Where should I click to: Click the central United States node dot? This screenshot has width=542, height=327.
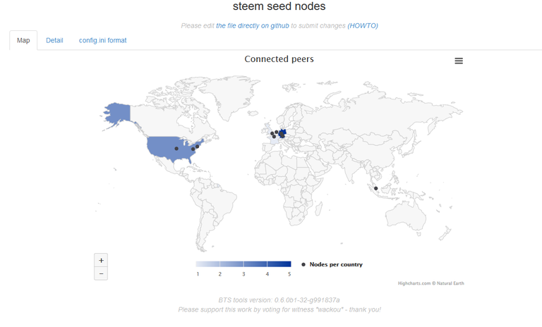[176, 149]
